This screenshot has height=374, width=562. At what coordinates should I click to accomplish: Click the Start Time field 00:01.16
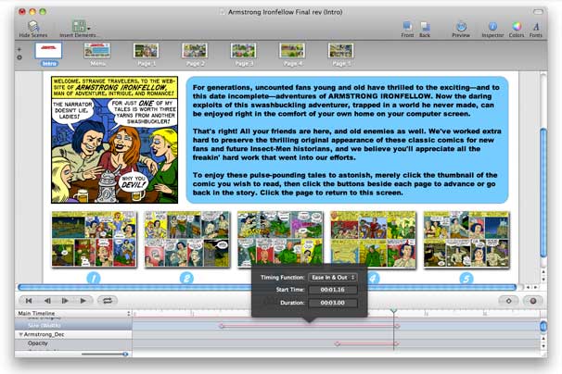coord(333,290)
